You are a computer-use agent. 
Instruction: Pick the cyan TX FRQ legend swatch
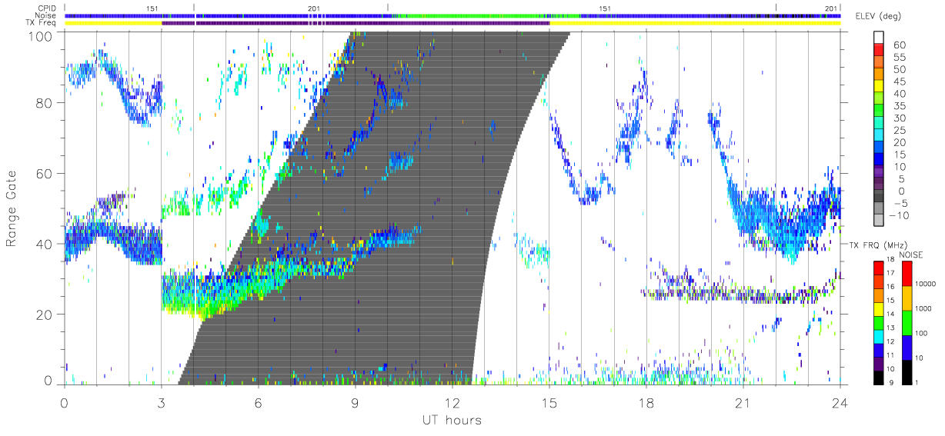877,336
